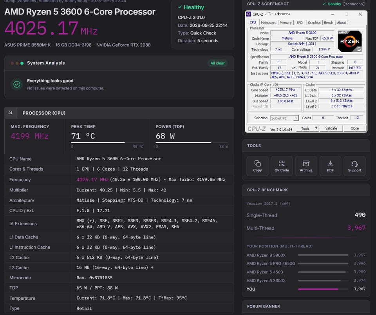Click the Multi-Thread score 3,967
The image size is (376, 315).
(x=356, y=228)
